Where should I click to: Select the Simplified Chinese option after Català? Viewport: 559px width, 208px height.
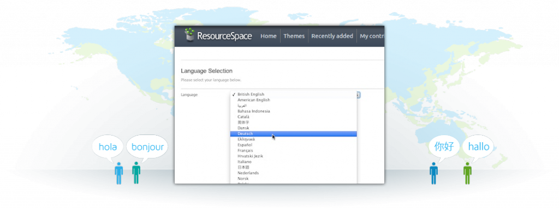click(x=293, y=123)
